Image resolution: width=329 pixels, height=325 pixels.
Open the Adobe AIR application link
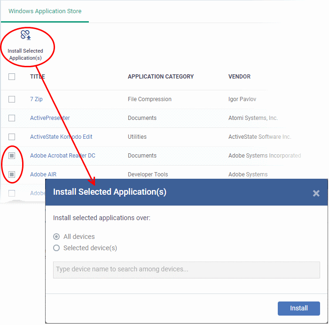[x=43, y=174]
